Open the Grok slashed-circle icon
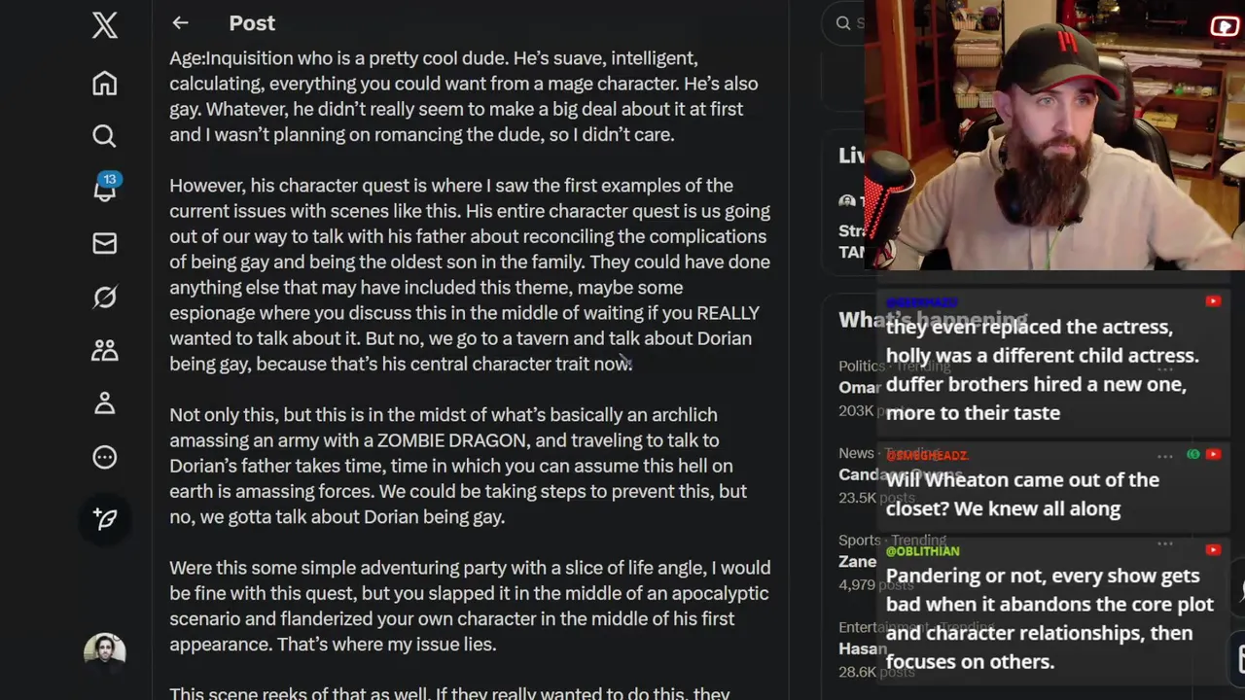Screen dimensions: 1245x700 click(104, 297)
